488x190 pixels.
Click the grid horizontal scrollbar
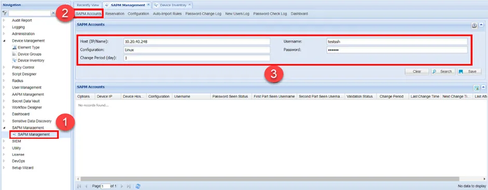click(x=269, y=179)
